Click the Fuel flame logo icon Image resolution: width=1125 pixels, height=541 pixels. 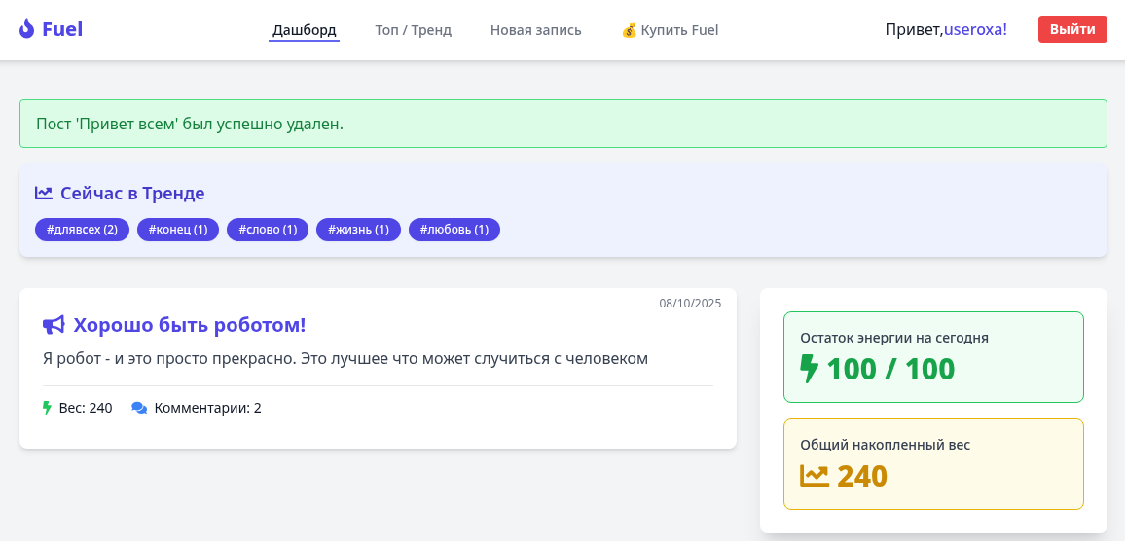coord(26,29)
